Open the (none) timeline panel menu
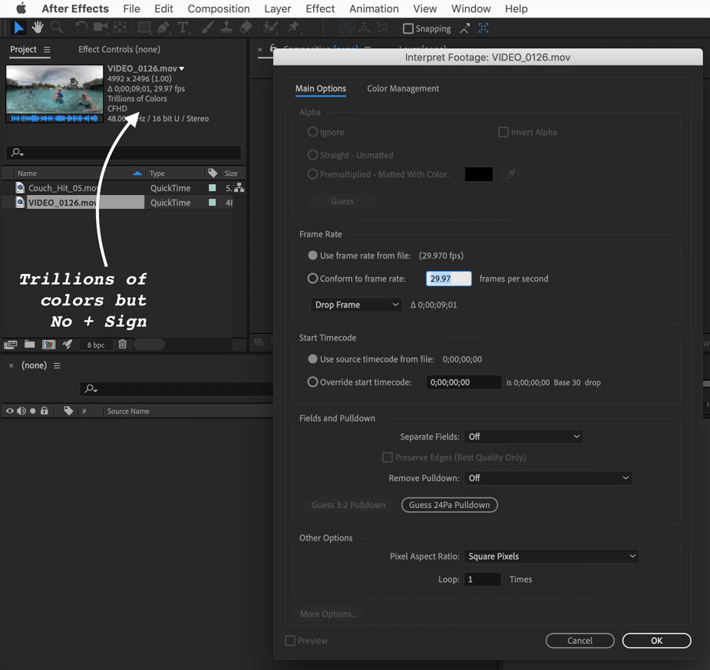This screenshot has height=670, width=710. pos(57,365)
